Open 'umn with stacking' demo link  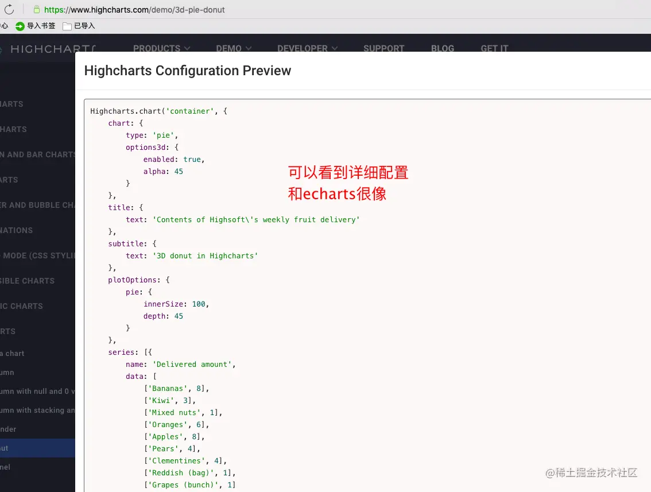[38, 410]
